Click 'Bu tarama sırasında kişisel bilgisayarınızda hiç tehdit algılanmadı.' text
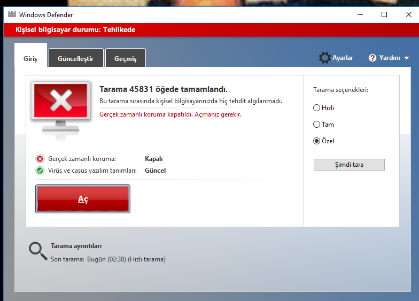Image resolution: width=419 pixels, height=301 pixels. 191,101
